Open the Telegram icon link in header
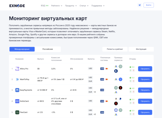This screenshot has width=162, height=118. 140,5
